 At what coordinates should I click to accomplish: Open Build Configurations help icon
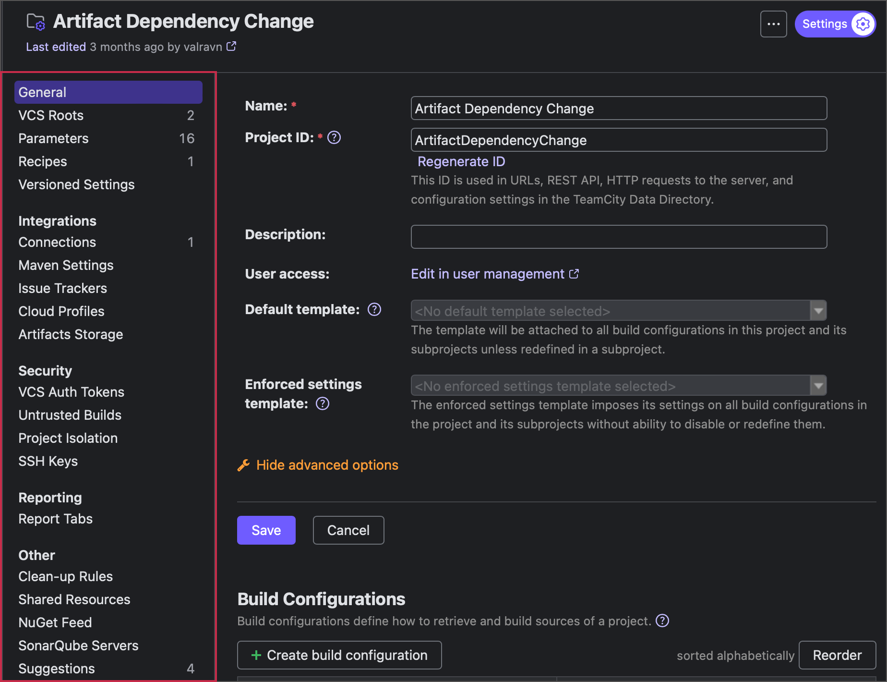(662, 621)
